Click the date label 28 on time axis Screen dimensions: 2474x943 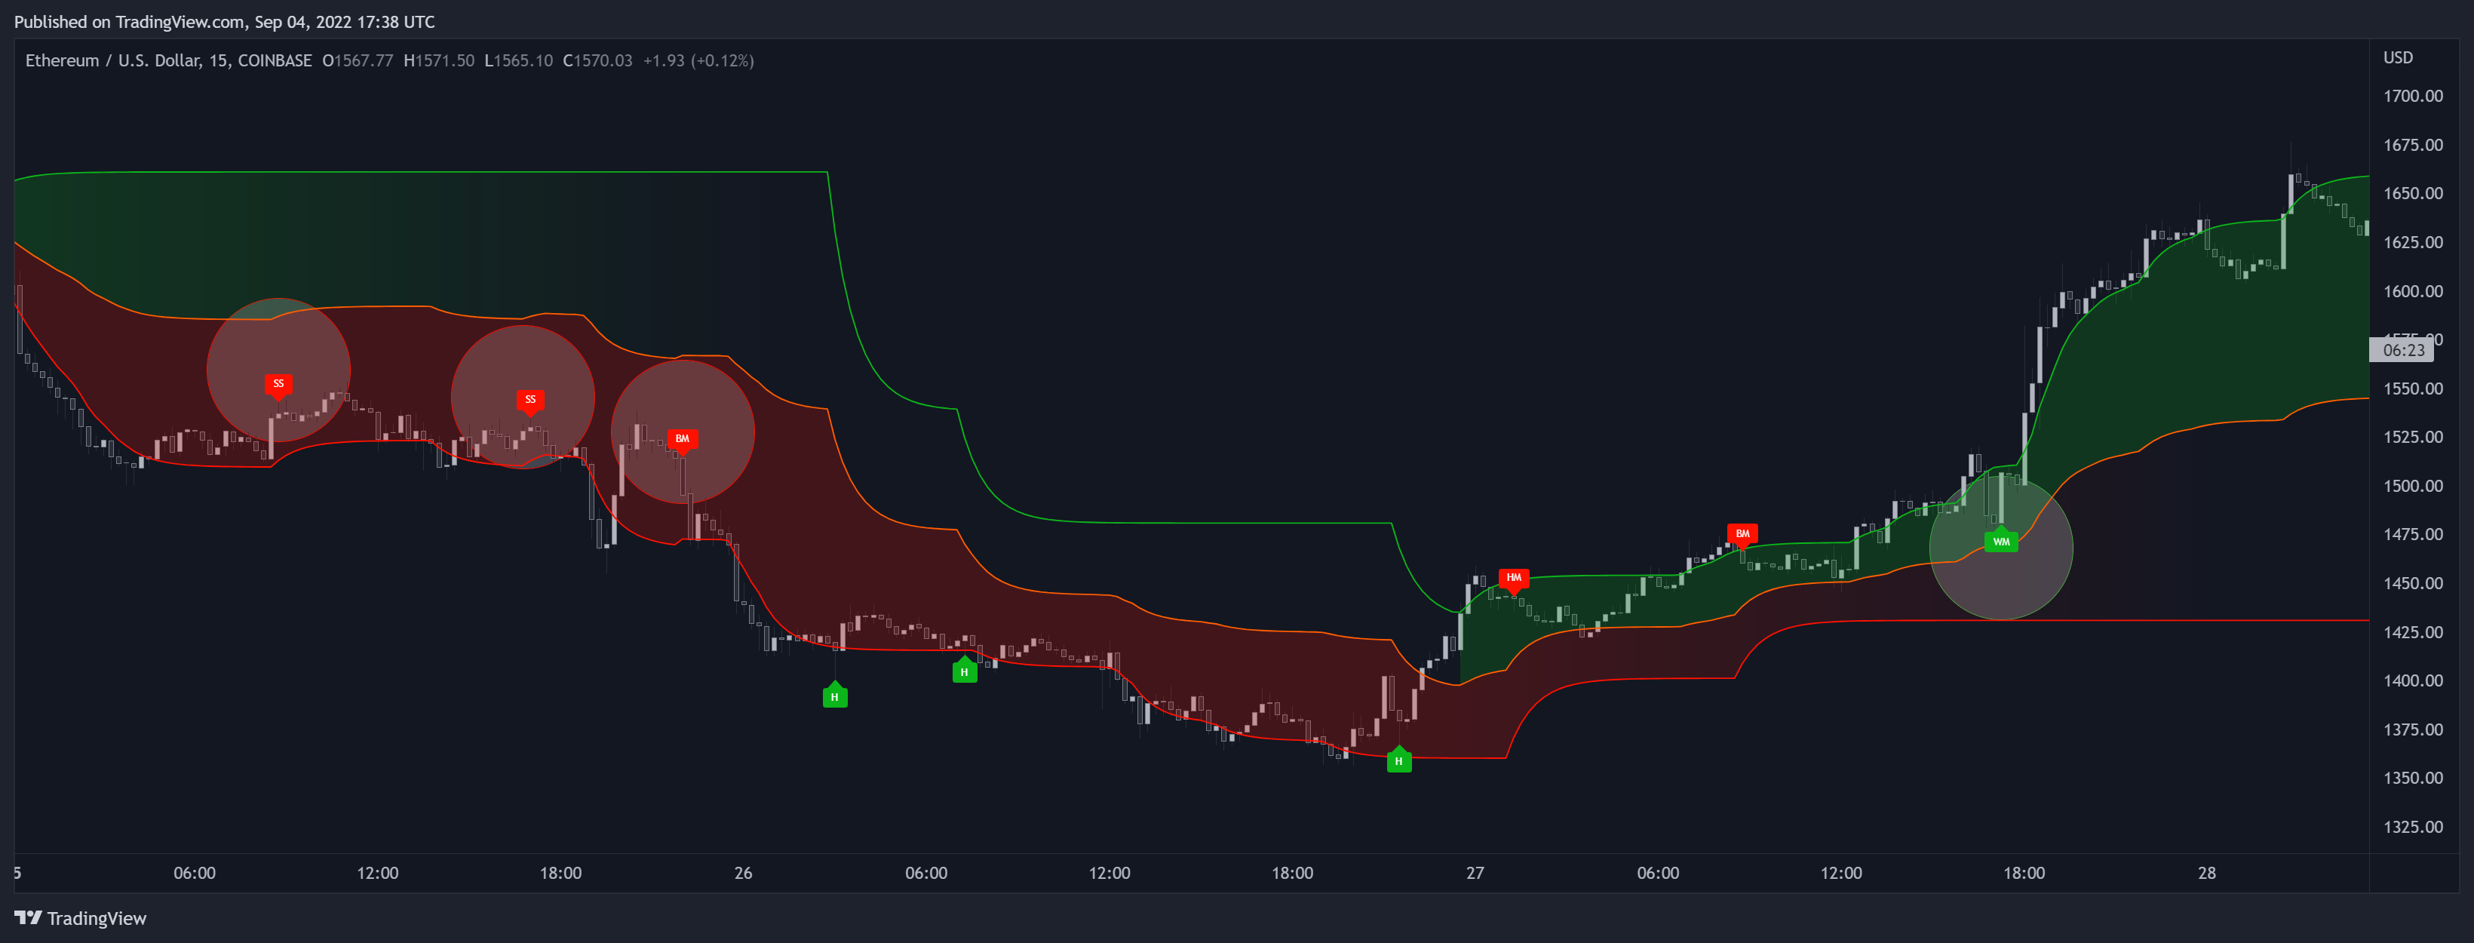(2207, 873)
